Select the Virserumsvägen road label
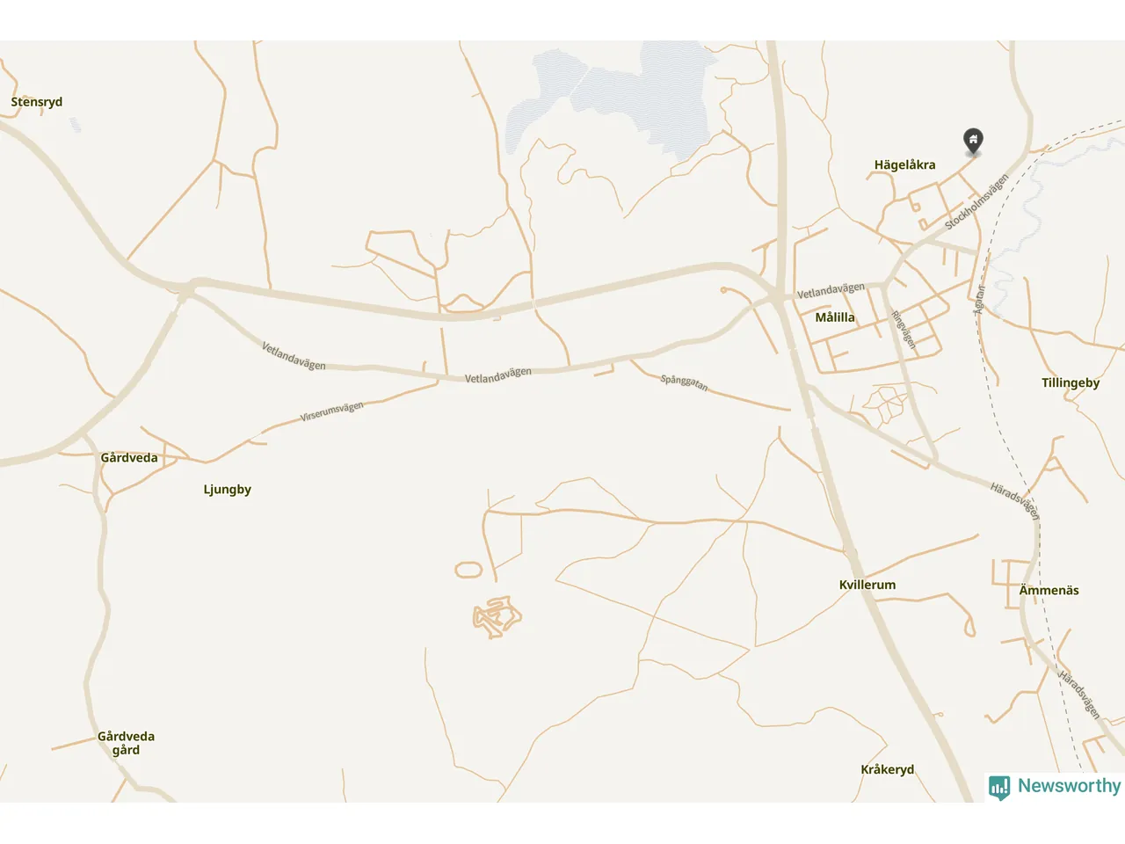1125x844 pixels. pyautogui.click(x=331, y=411)
